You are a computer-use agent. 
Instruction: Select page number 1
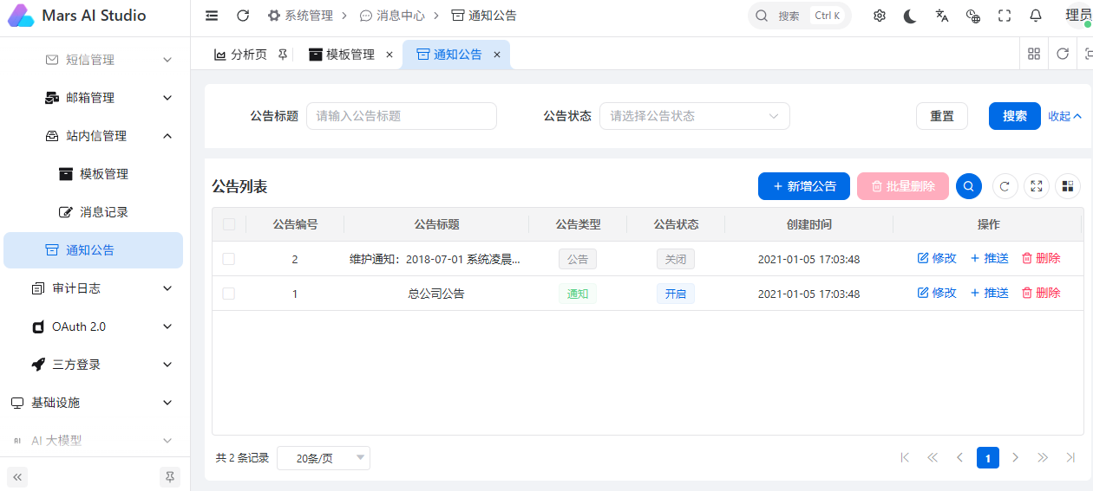[x=988, y=457]
